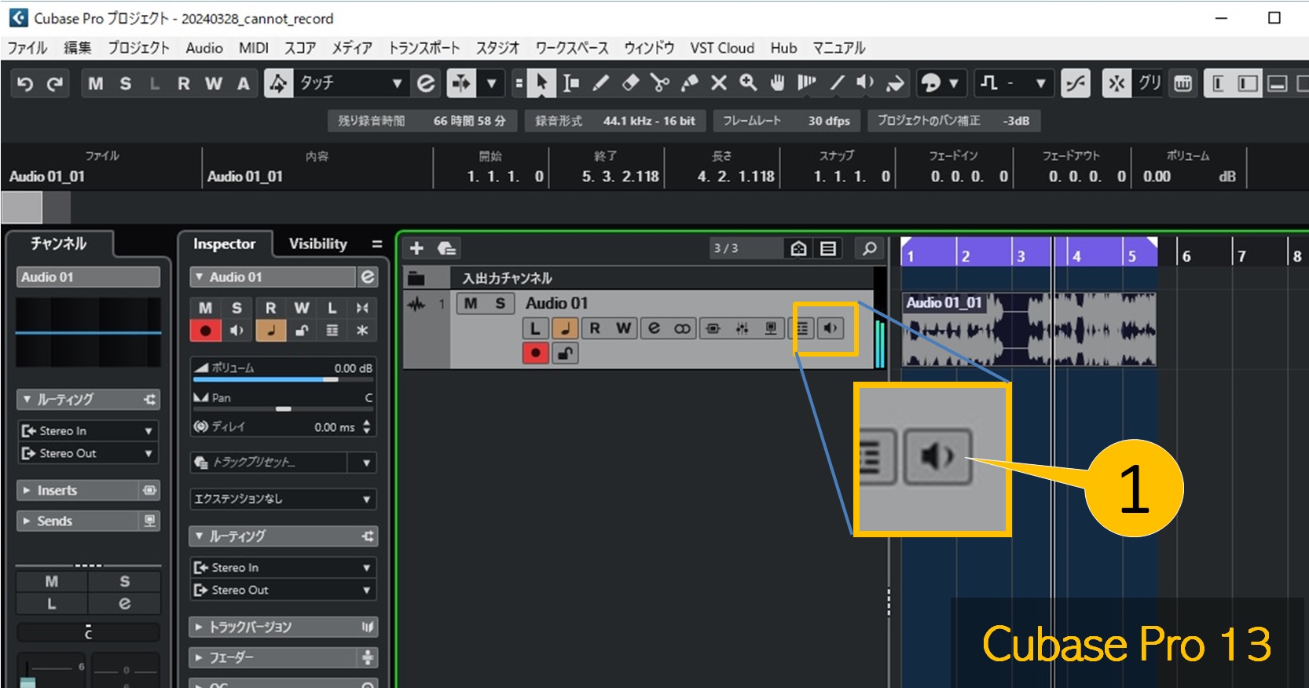Click the track search magnifier icon

pos(869,248)
